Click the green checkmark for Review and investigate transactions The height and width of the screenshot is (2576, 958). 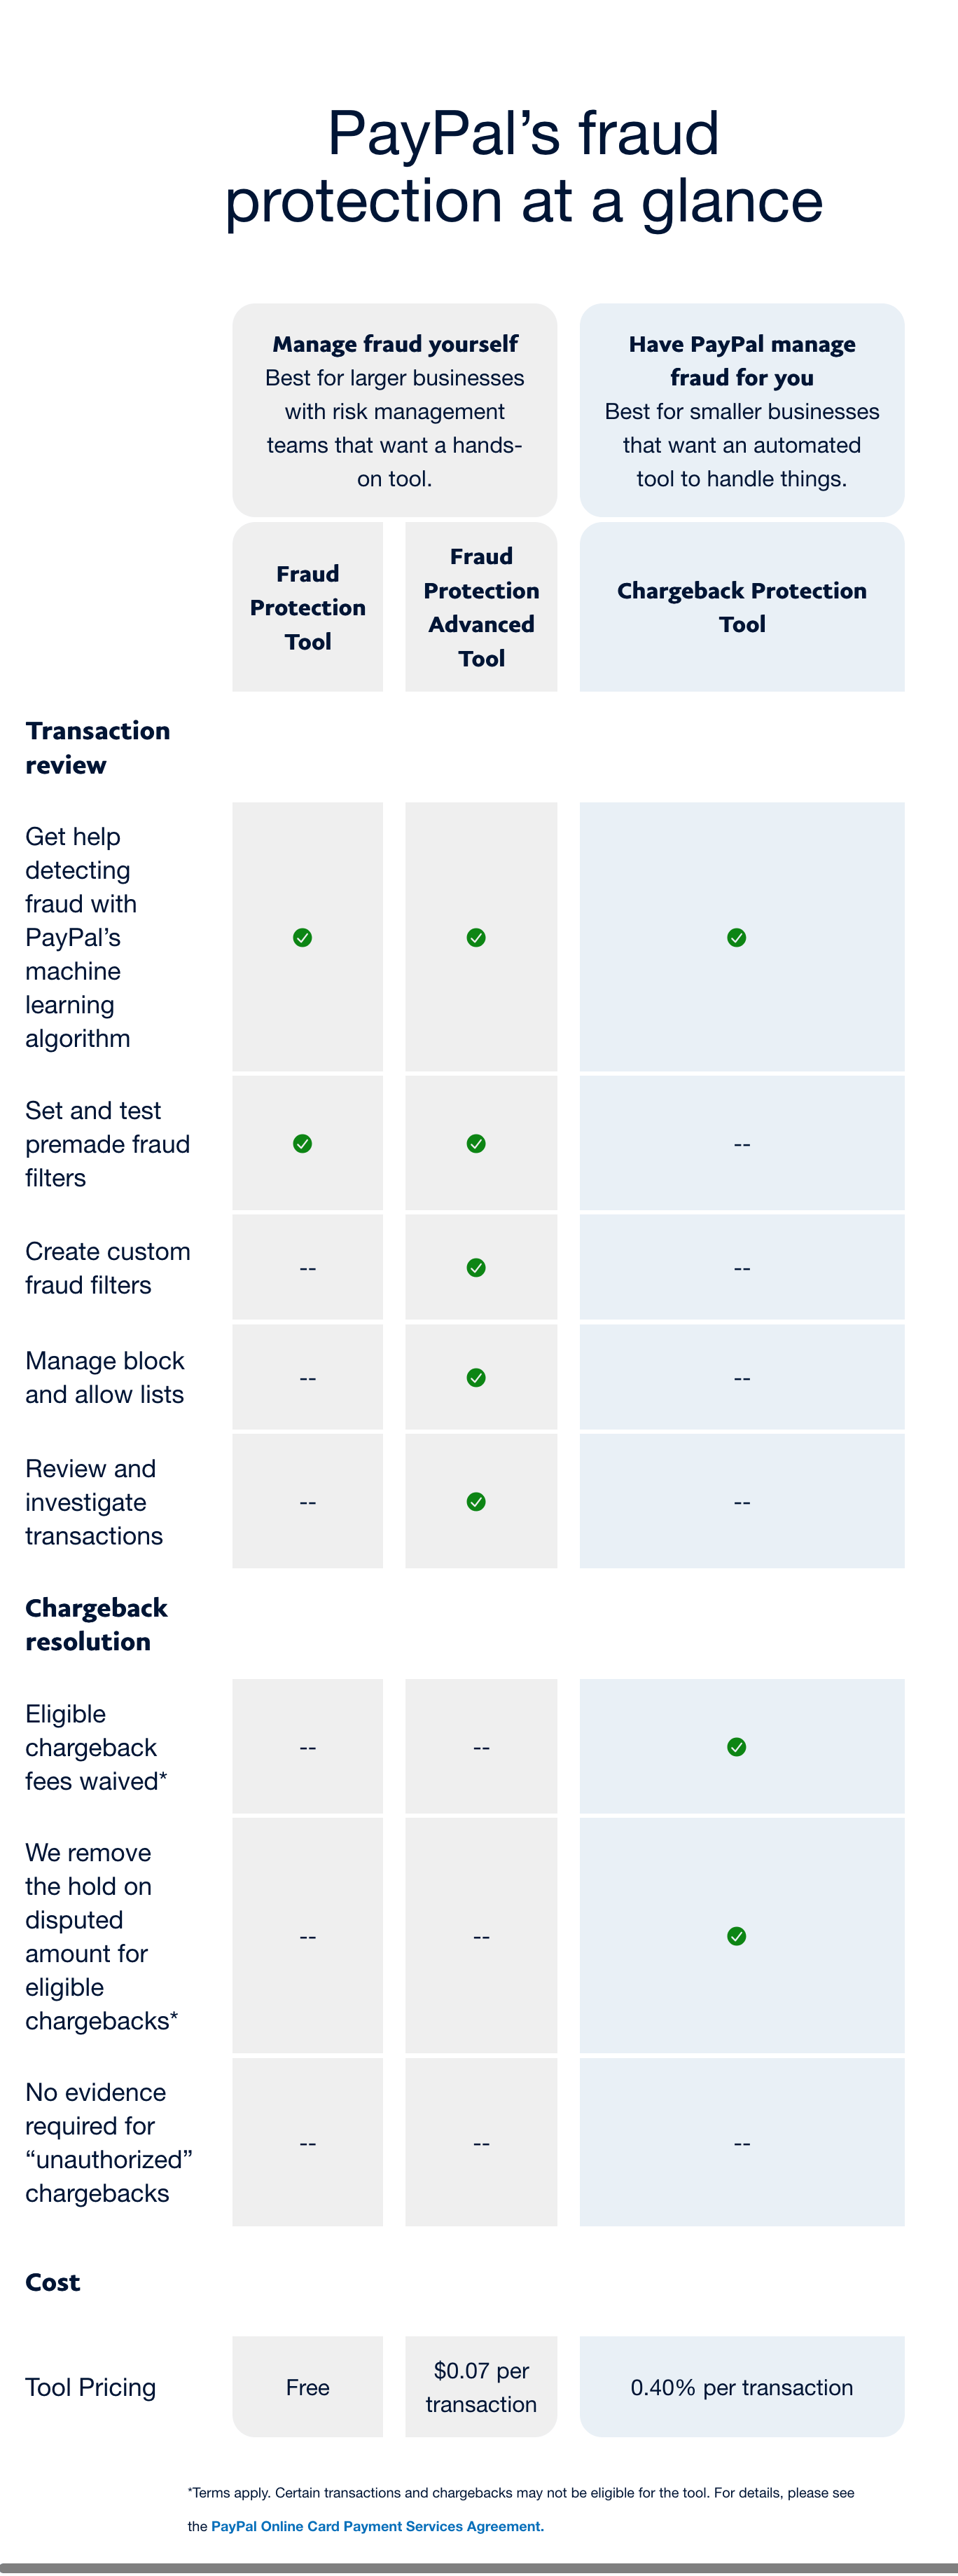pyautogui.click(x=476, y=1501)
